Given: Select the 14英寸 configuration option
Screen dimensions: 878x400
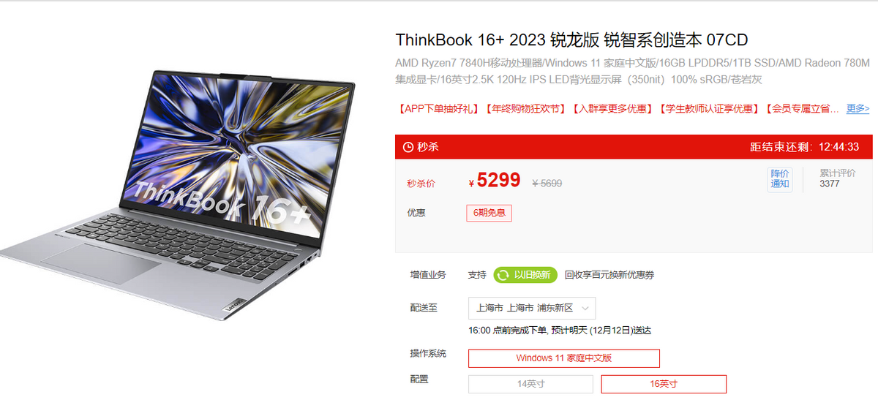Looking at the screenshot, I should click(531, 384).
